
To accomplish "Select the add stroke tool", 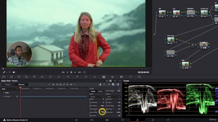I will pos(100,84).
